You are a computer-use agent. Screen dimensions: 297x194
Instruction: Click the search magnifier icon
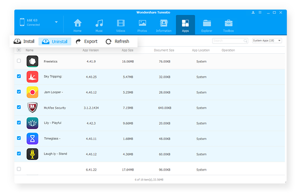(245, 41)
